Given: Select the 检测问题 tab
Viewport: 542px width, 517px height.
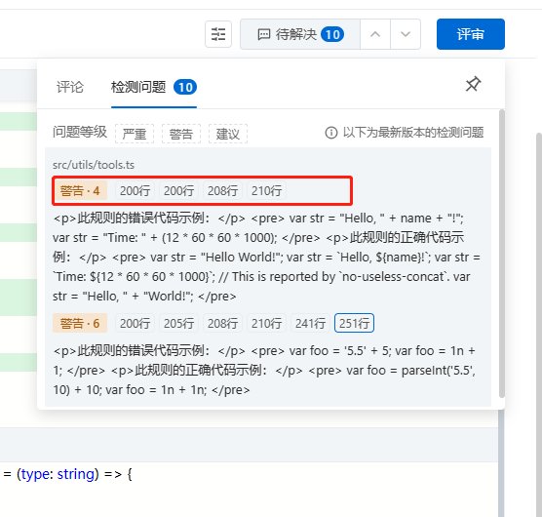Looking at the screenshot, I should pyautogui.click(x=154, y=87).
